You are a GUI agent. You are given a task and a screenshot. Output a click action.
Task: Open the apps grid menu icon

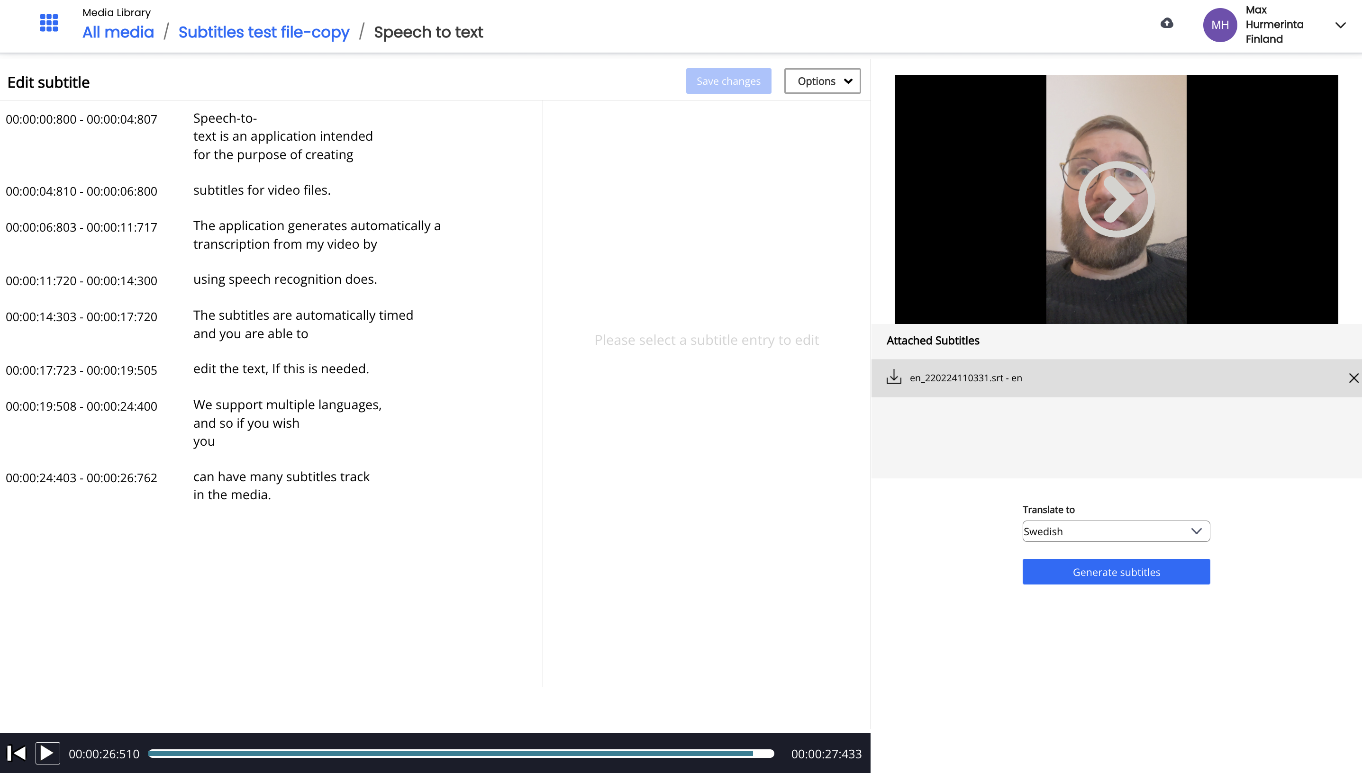tap(49, 23)
